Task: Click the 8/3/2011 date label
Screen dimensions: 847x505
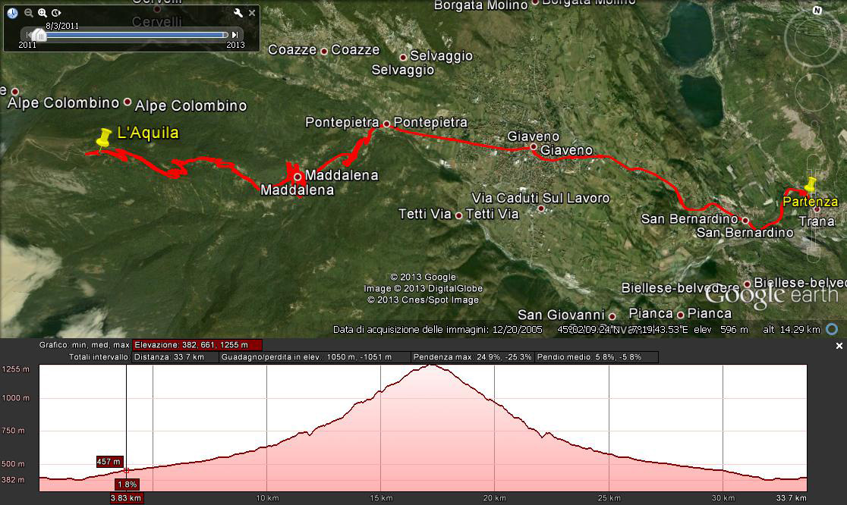Action: click(62, 26)
